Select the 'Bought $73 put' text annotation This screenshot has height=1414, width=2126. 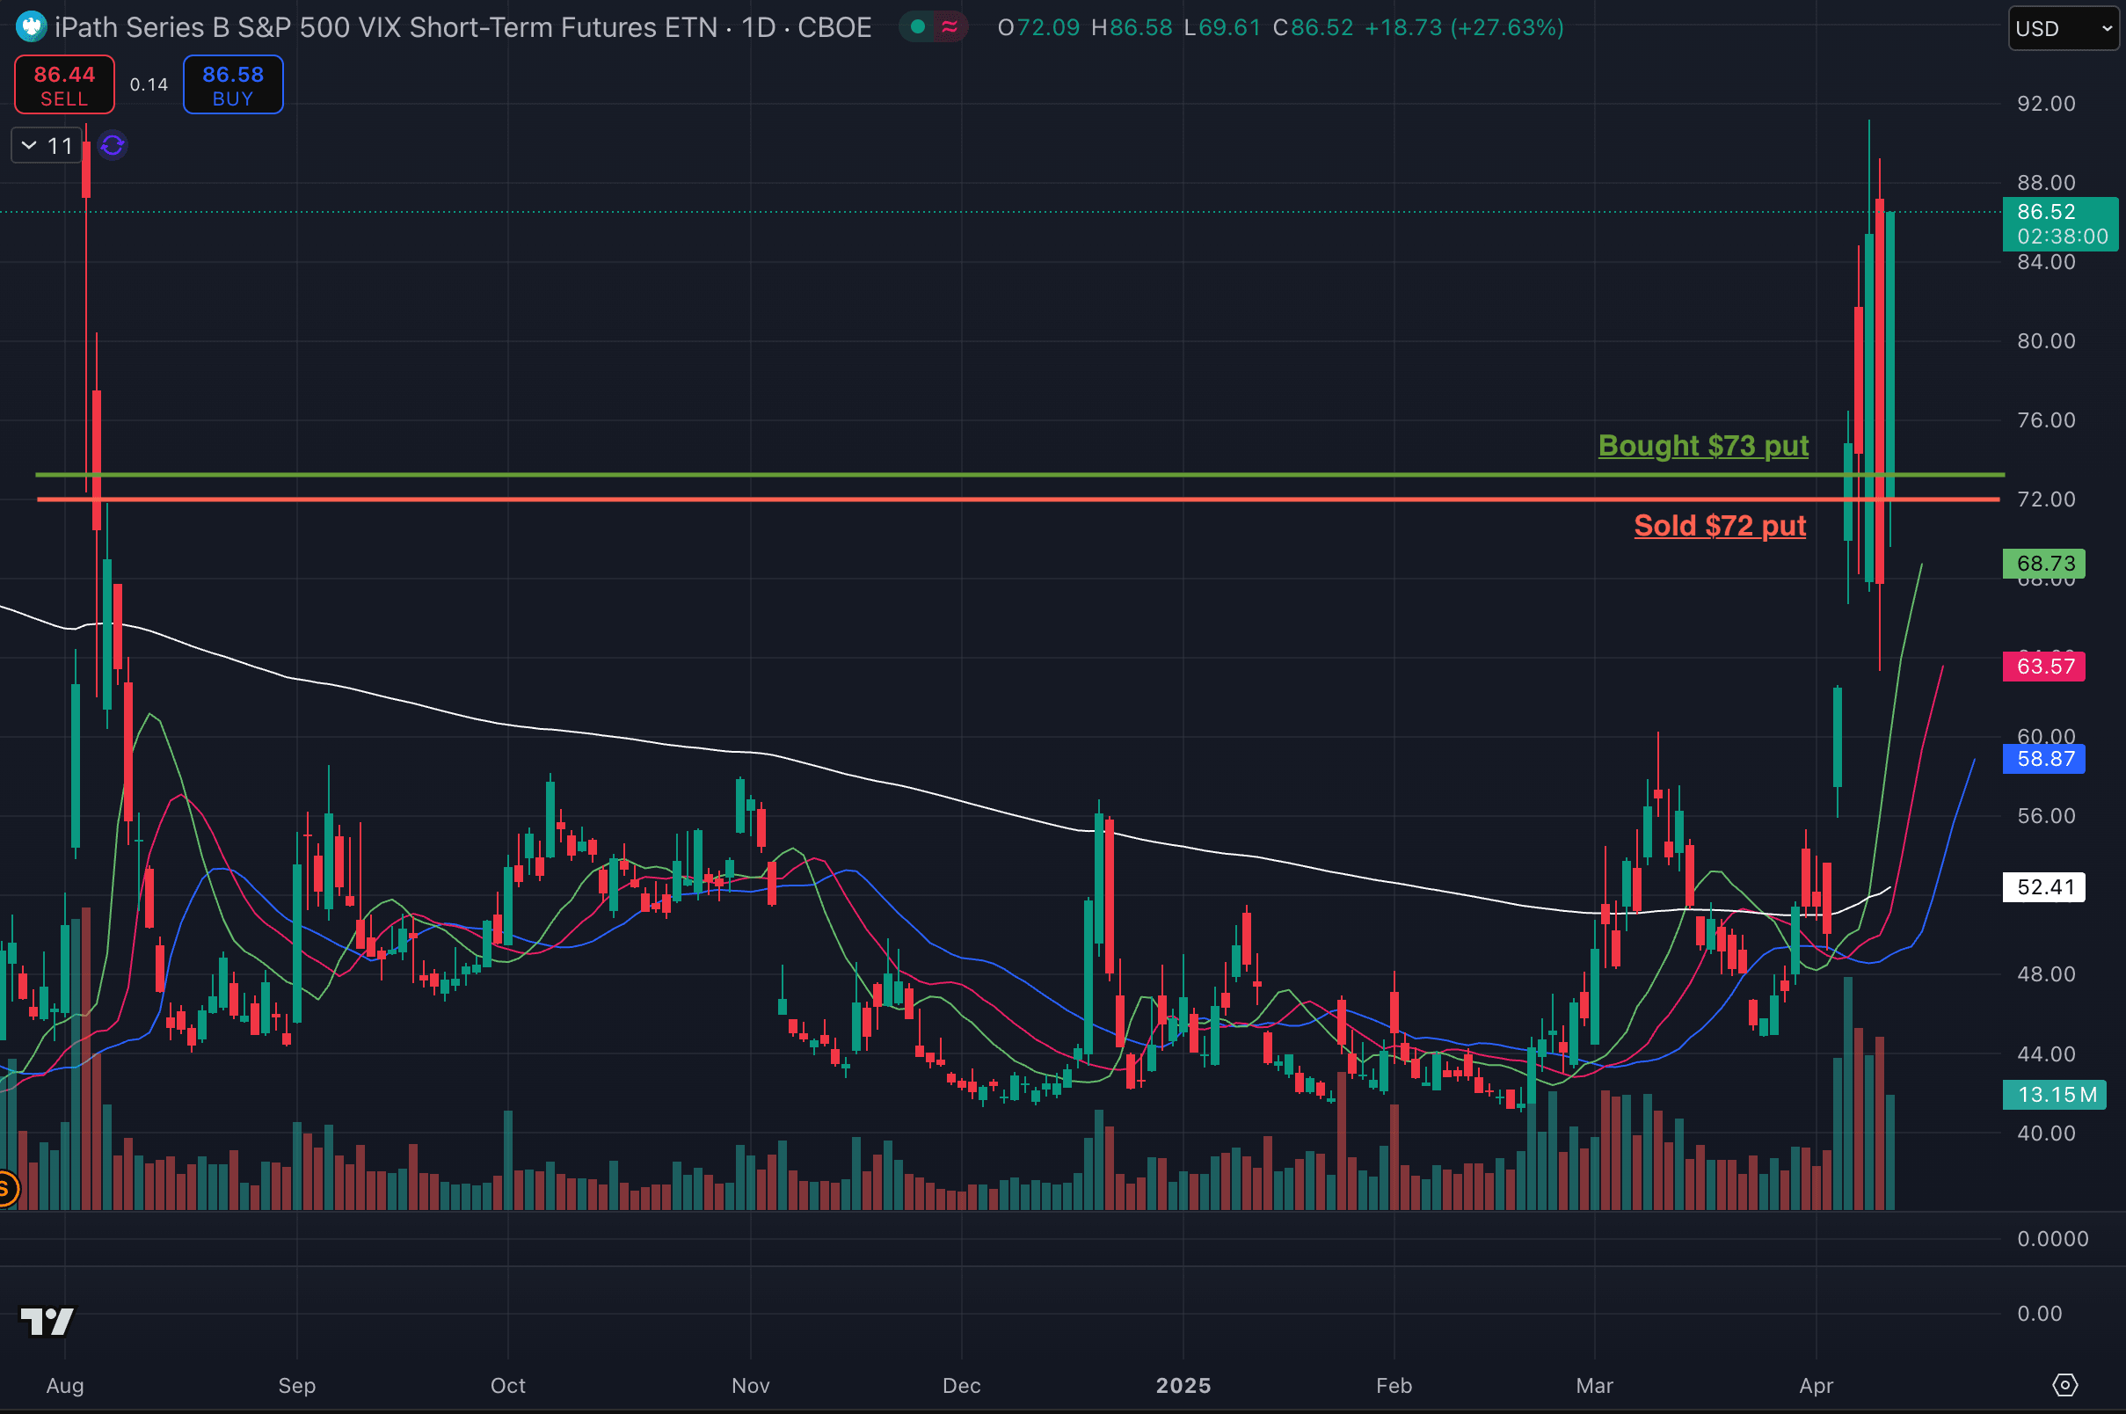[x=1703, y=446]
